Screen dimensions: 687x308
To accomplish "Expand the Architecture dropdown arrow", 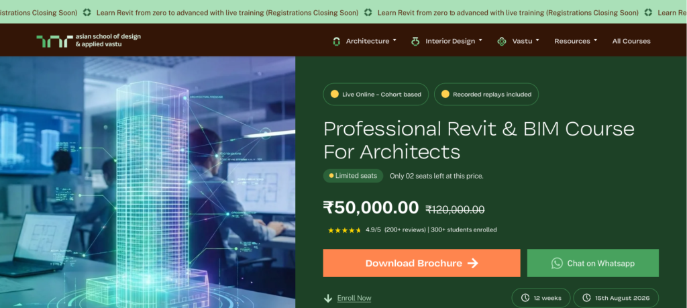I will click(394, 40).
